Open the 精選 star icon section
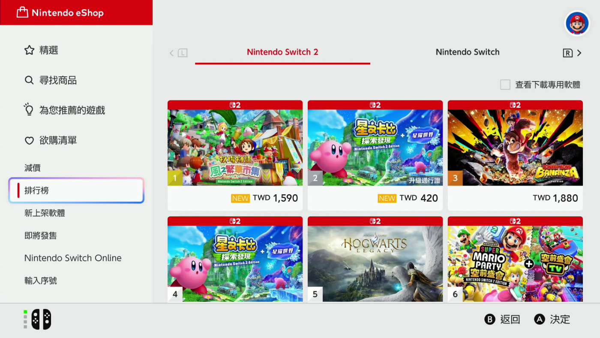The image size is (600, 338). pos(29,50)
